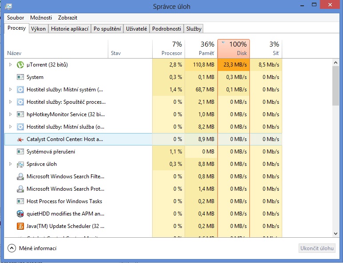343x263 pixels.
Task: Expand Hostitel služby: Místní služba group
Action: (10, 126)
